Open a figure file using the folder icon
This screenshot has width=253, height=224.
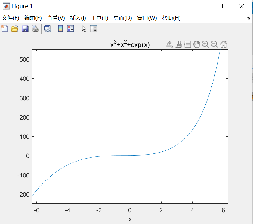coord(14,29)
